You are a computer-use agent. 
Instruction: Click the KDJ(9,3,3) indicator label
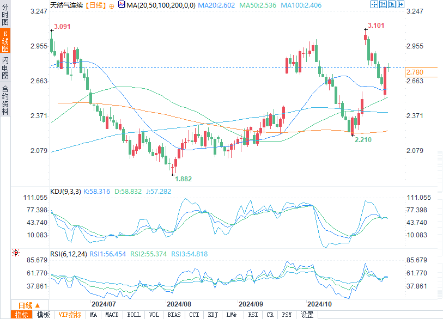65,192
